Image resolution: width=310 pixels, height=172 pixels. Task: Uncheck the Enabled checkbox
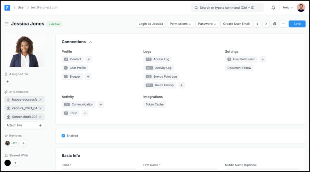coord(63,136)
